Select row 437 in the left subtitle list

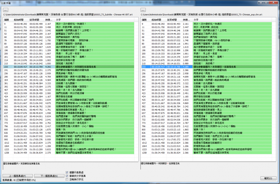tap(69, 103)
